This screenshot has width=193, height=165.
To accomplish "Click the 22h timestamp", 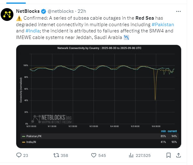I will 81,12.
